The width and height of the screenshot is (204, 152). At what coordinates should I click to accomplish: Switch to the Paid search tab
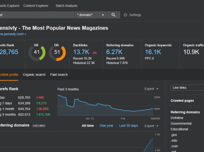[59, 75]
